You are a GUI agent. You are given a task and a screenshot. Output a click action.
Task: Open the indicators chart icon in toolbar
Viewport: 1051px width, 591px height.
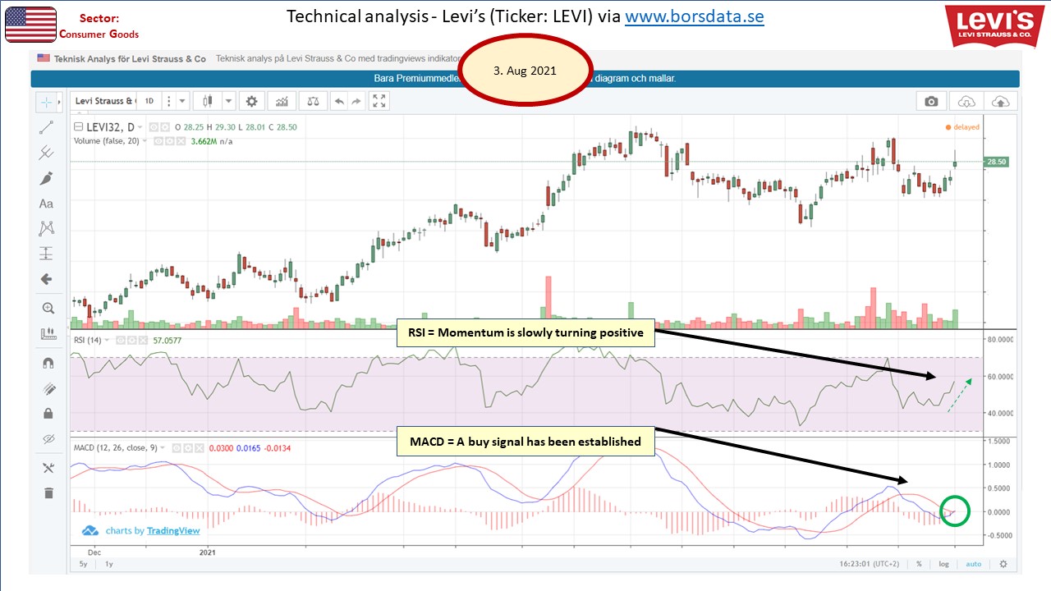click(x=282, y=101)
